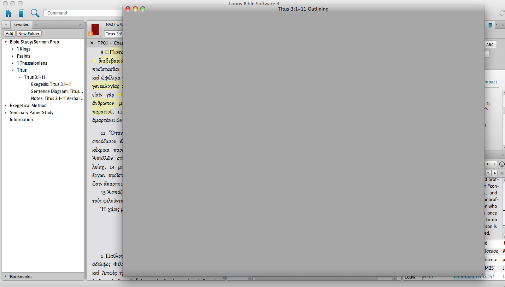This screenshot has height=287, width=505.
Task: Click the sync refresh icon at top right
Action: point(502,13)
